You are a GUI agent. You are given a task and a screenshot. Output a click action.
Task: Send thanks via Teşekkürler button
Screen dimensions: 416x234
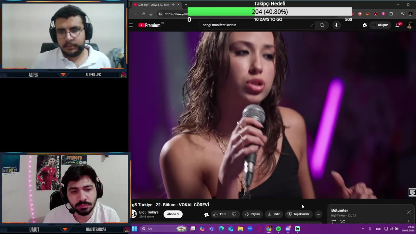299,214
